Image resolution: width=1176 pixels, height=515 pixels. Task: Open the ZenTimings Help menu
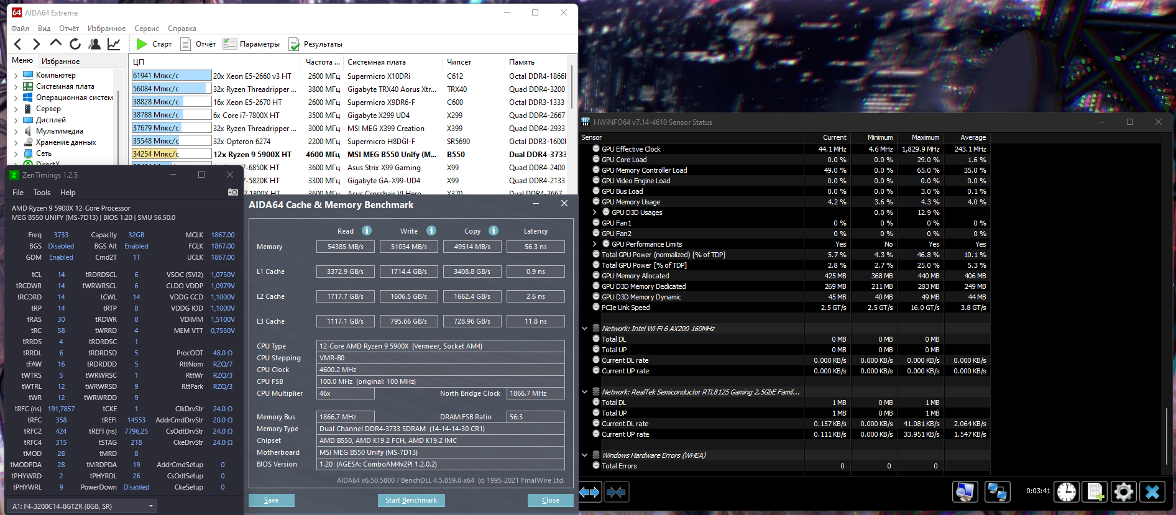coord(68,193)
